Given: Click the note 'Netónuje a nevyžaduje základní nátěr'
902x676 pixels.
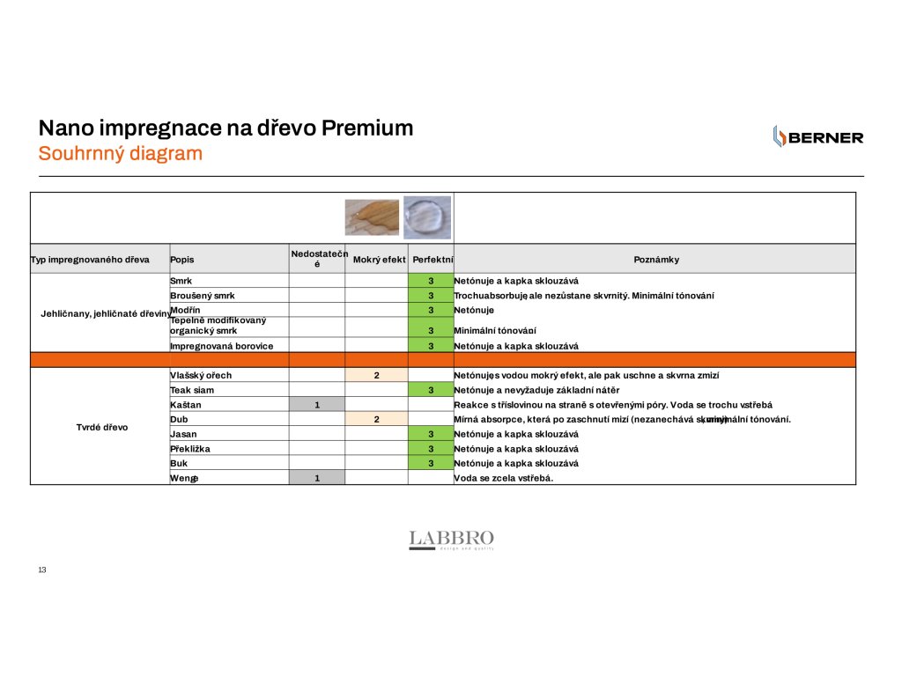Looking at the screenshot, I should (x=536, y=390).
